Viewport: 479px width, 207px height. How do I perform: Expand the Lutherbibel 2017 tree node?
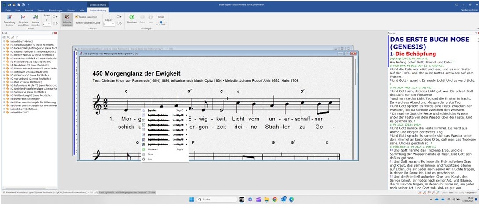[x=4, y=112]
